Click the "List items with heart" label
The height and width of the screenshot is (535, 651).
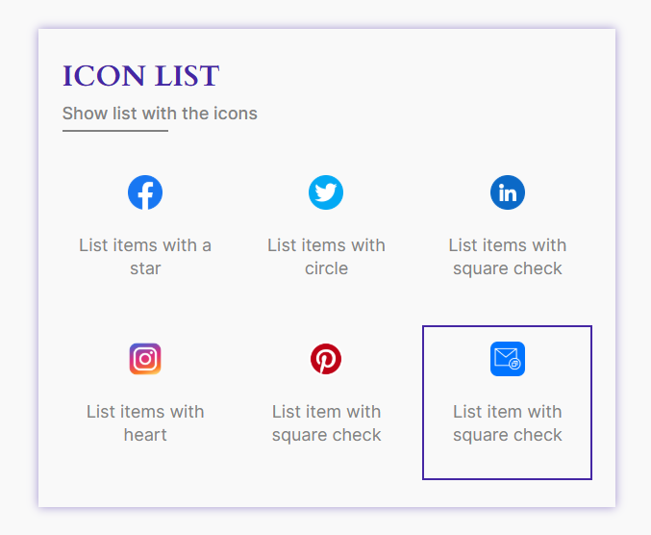click(x=145, y=423)
